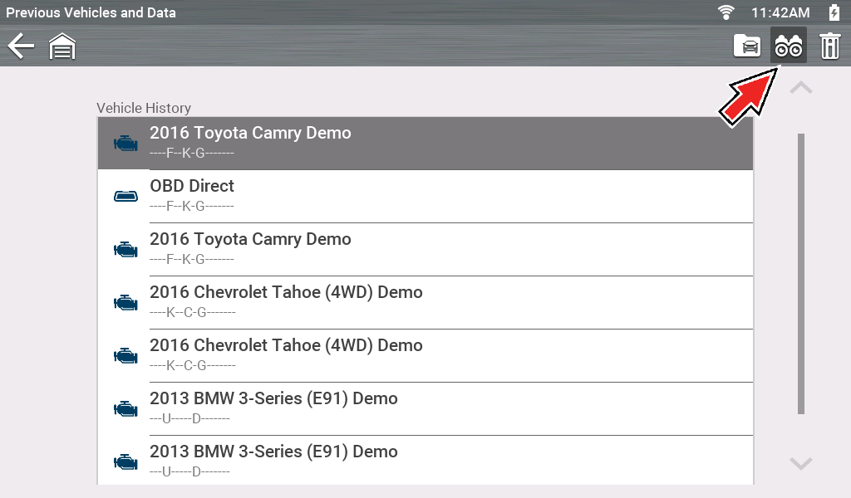Tap the Wi-Fi status icon

tap(727, 12)
